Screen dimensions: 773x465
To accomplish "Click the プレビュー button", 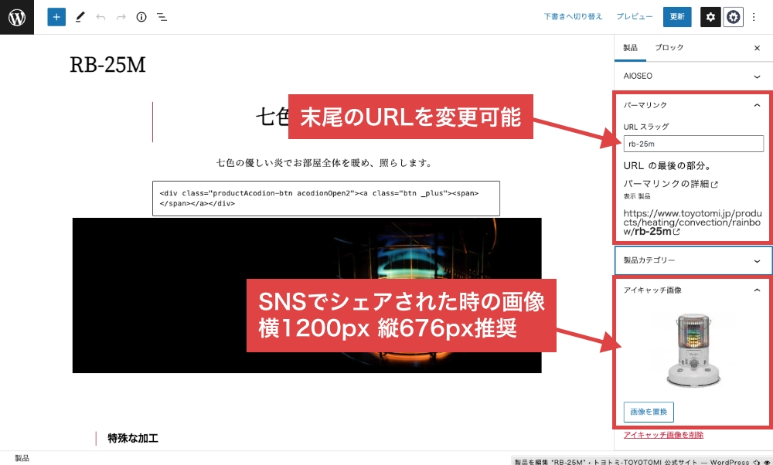I will click(635, 17).
